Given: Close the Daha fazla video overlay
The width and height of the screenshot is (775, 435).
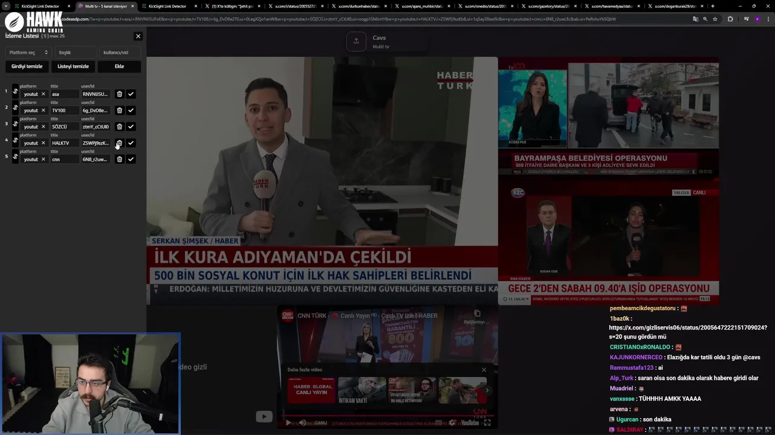Looking at the screenshot, I should click(484, 370).
